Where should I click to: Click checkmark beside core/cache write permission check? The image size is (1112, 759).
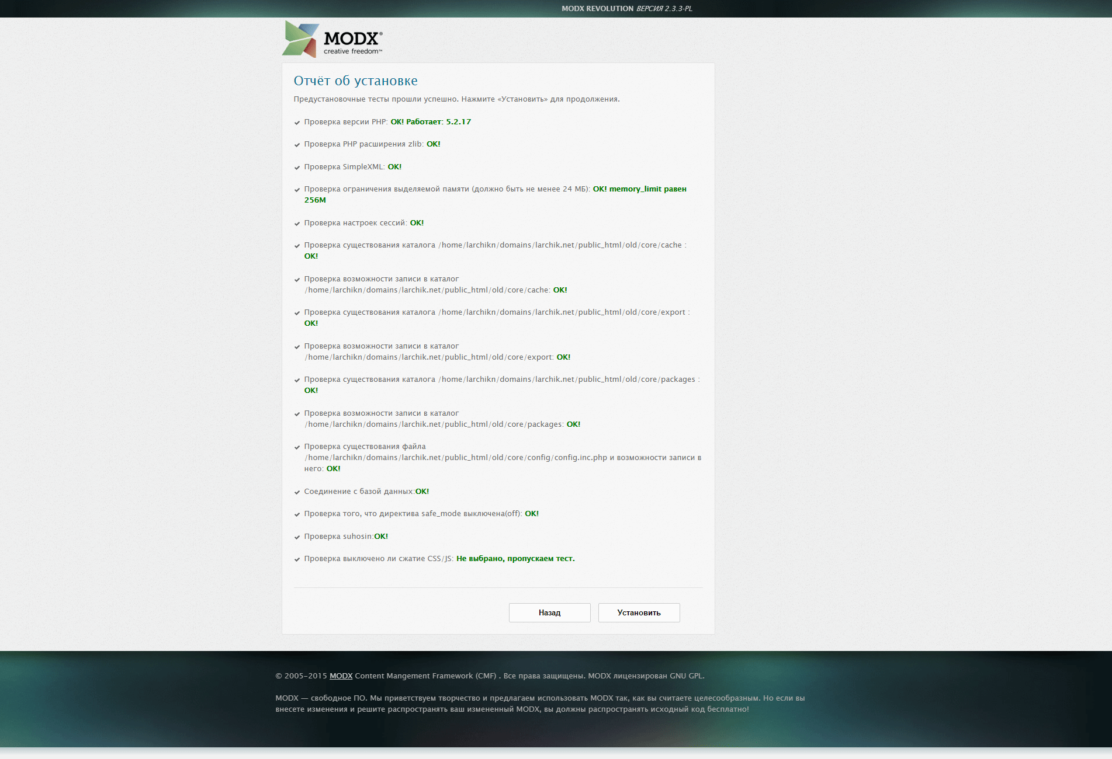coord(297,280)
